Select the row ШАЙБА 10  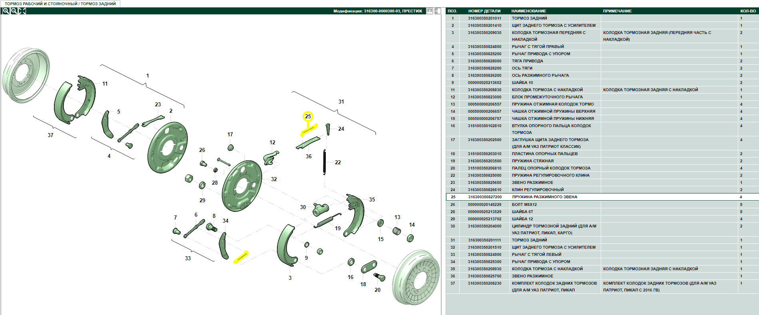(602, 82)
